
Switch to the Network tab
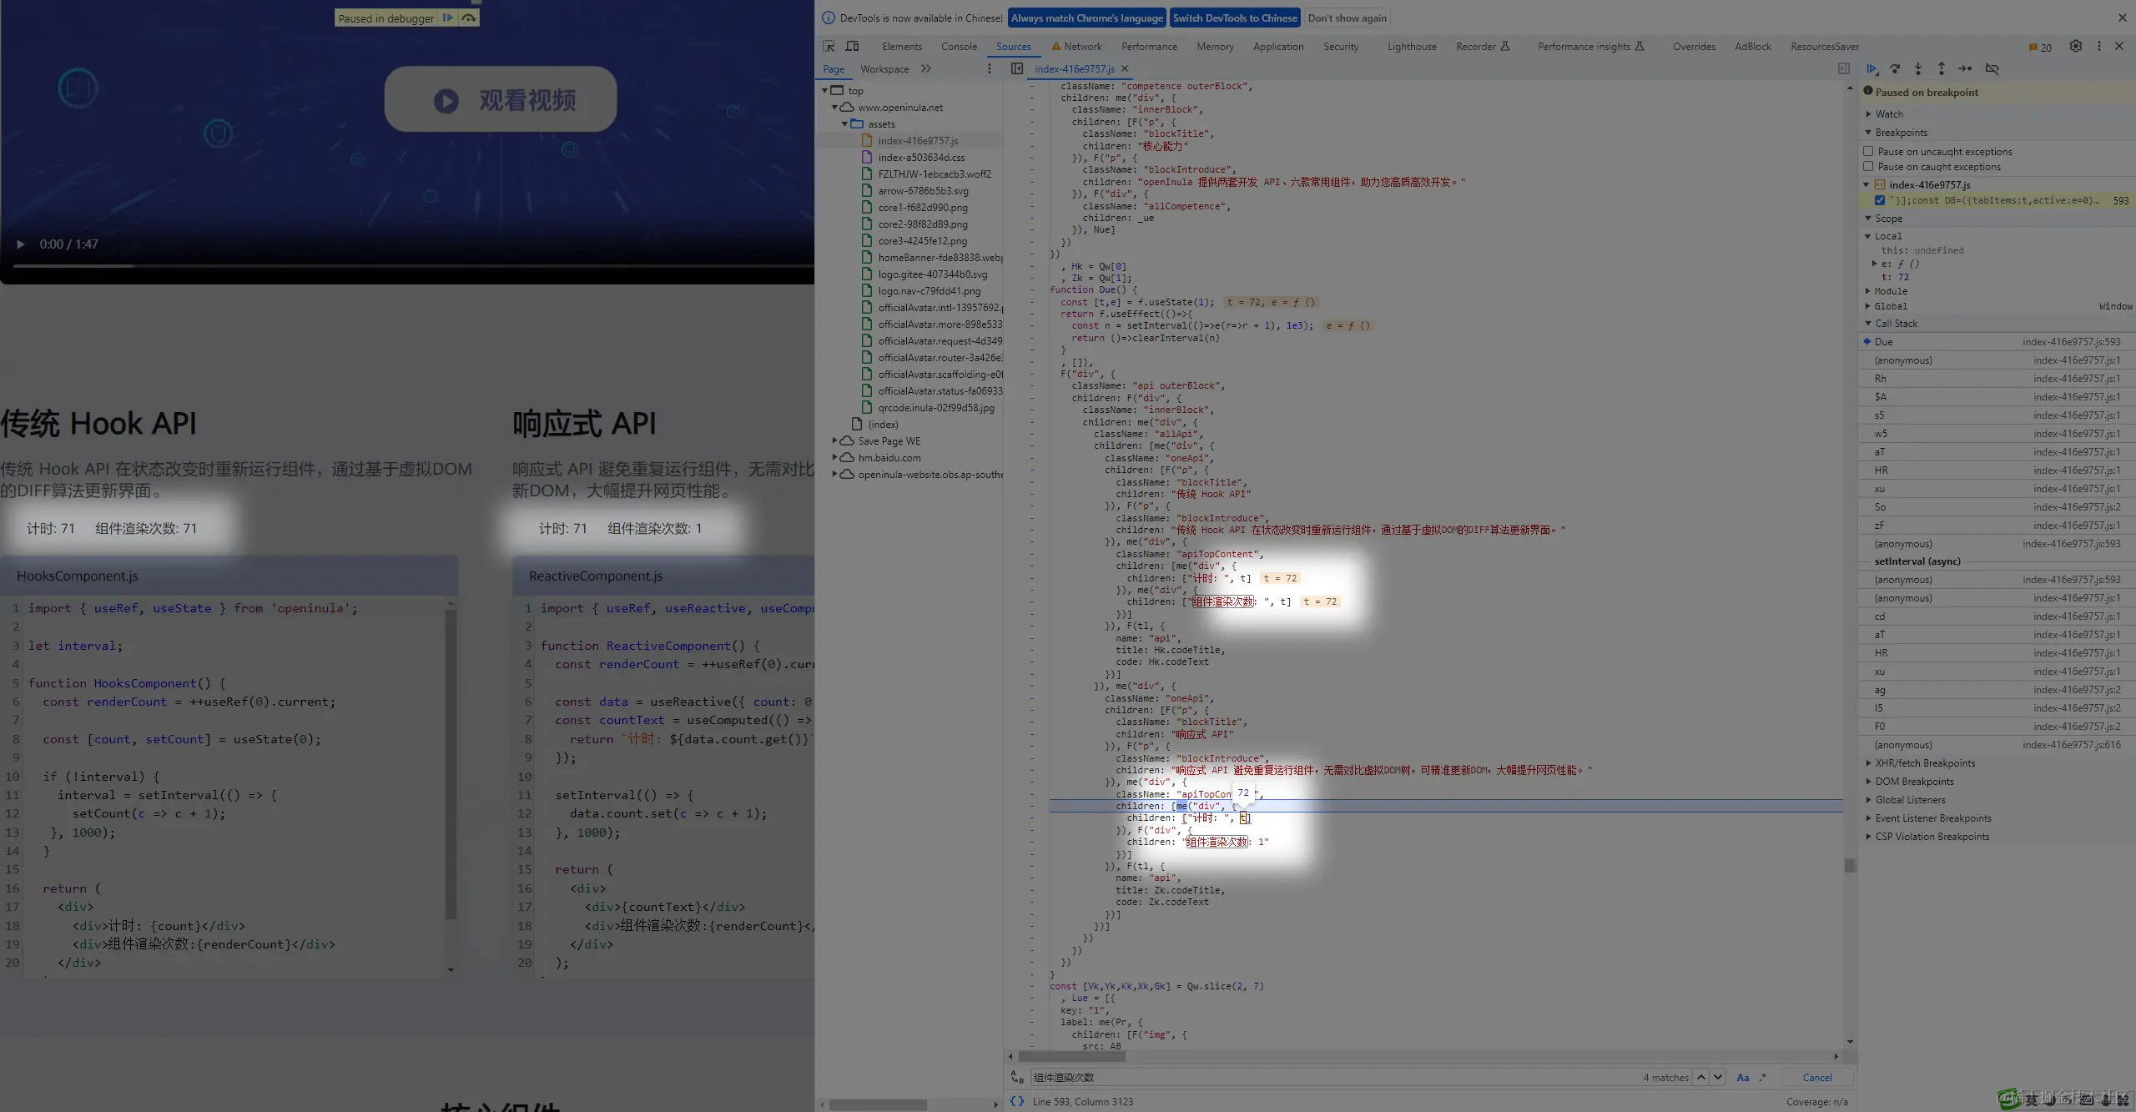tap(1082, 47)
